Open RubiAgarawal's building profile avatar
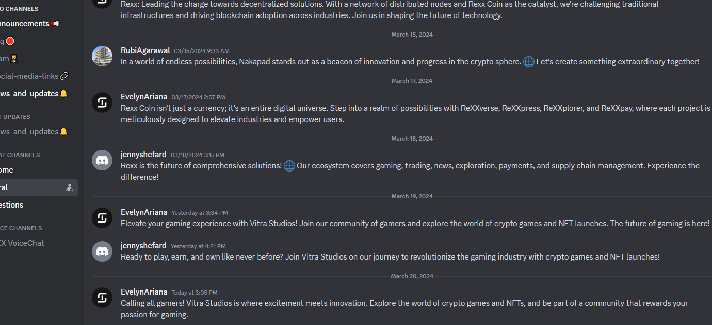The height and width of the screenshot is (325, 712). (x=102, y=56)
